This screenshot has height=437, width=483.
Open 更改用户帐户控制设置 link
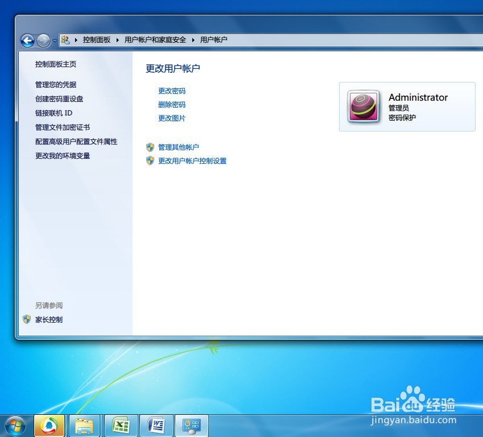[x=192, y=161]
